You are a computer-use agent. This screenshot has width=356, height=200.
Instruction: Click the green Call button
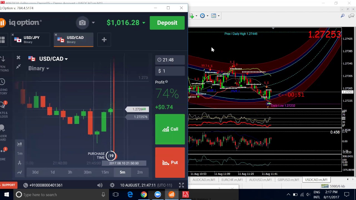tap(170, 129)
